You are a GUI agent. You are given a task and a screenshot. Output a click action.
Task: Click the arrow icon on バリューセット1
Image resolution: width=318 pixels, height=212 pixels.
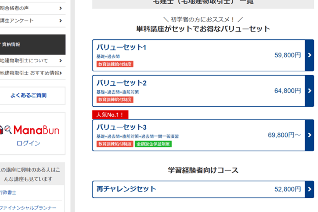point(309,55)
